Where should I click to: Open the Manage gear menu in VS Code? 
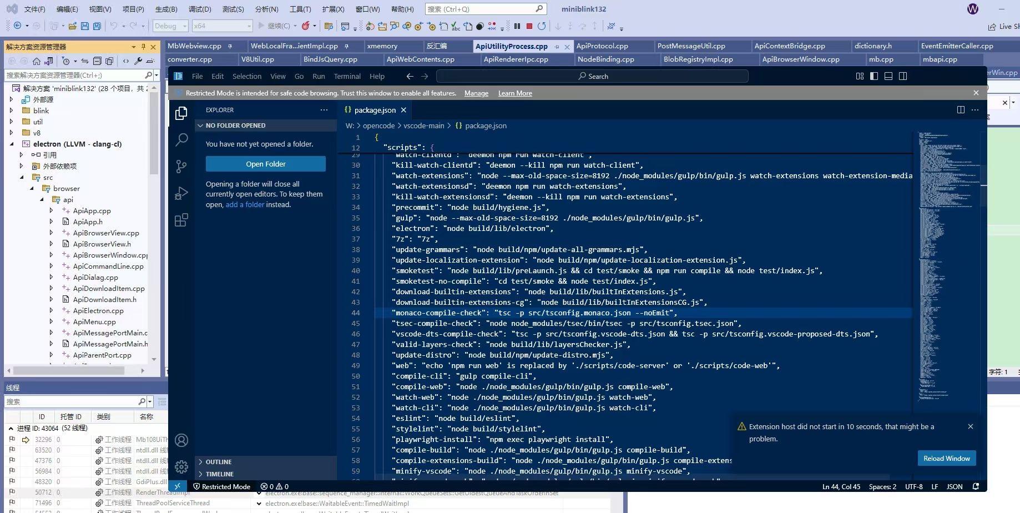point(181,466)
